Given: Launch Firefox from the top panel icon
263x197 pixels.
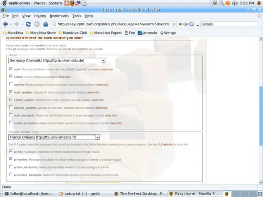Looking at the screenshot, I should click(x=72, y=3).
